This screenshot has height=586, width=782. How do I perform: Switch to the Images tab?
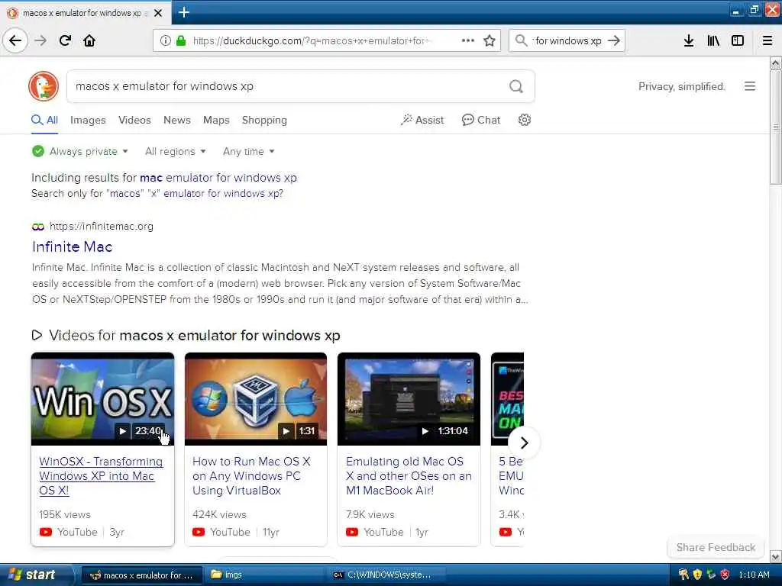[x=88, y=120]
